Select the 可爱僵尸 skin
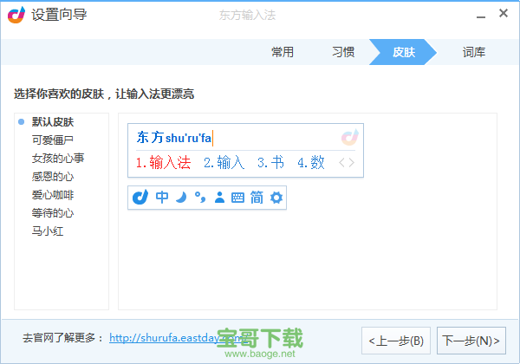520x364 pixels. pos(53,140)
